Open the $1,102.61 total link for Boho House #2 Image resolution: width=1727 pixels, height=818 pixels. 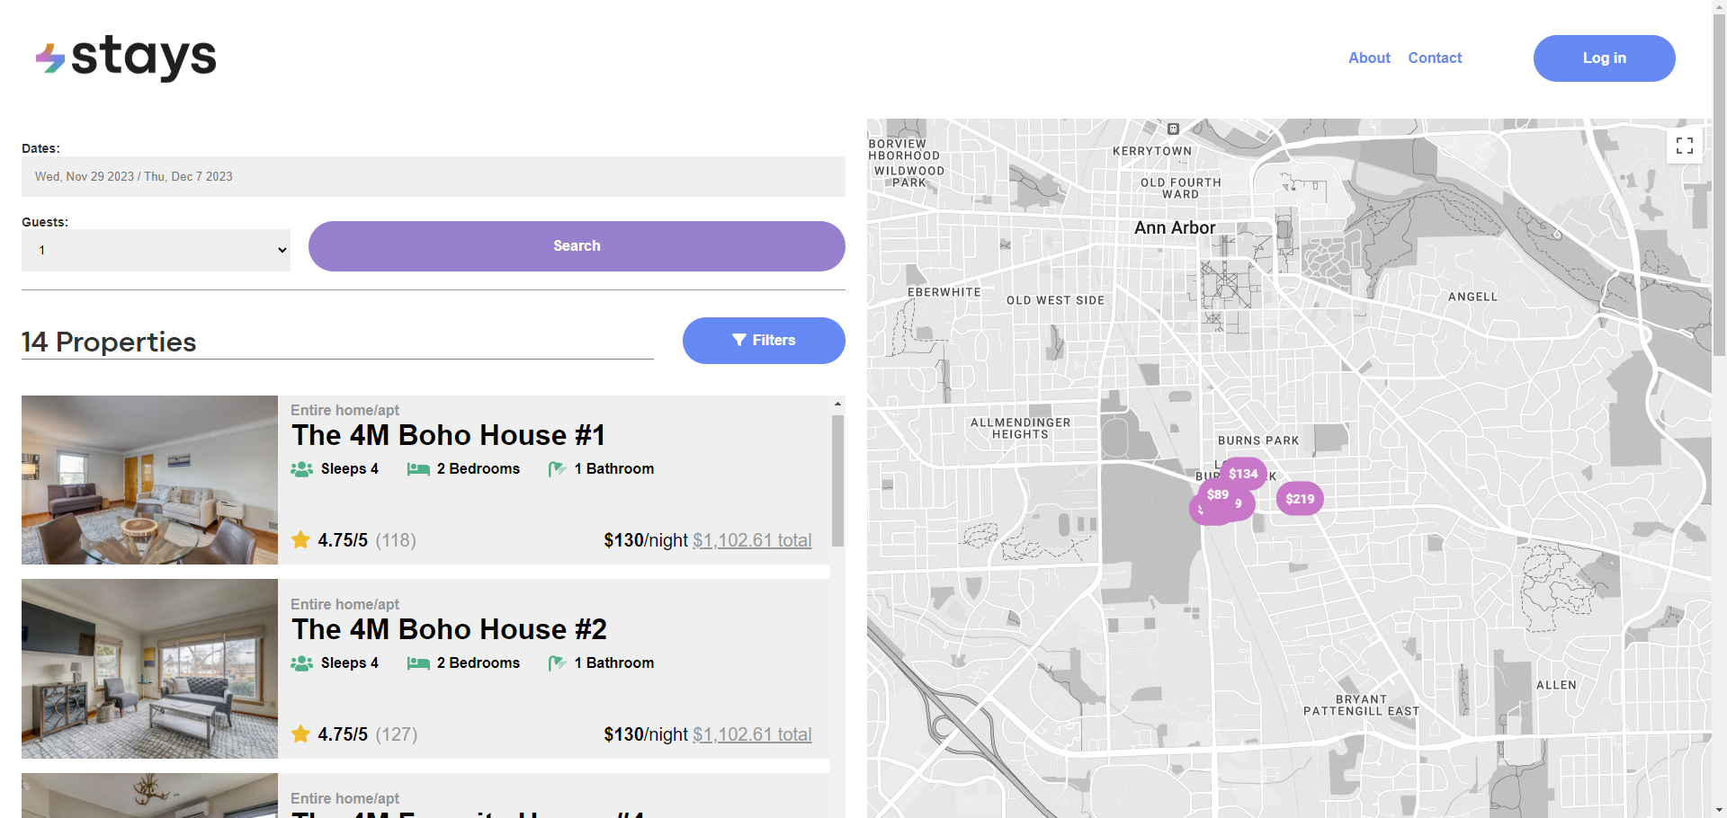(752, 734)
